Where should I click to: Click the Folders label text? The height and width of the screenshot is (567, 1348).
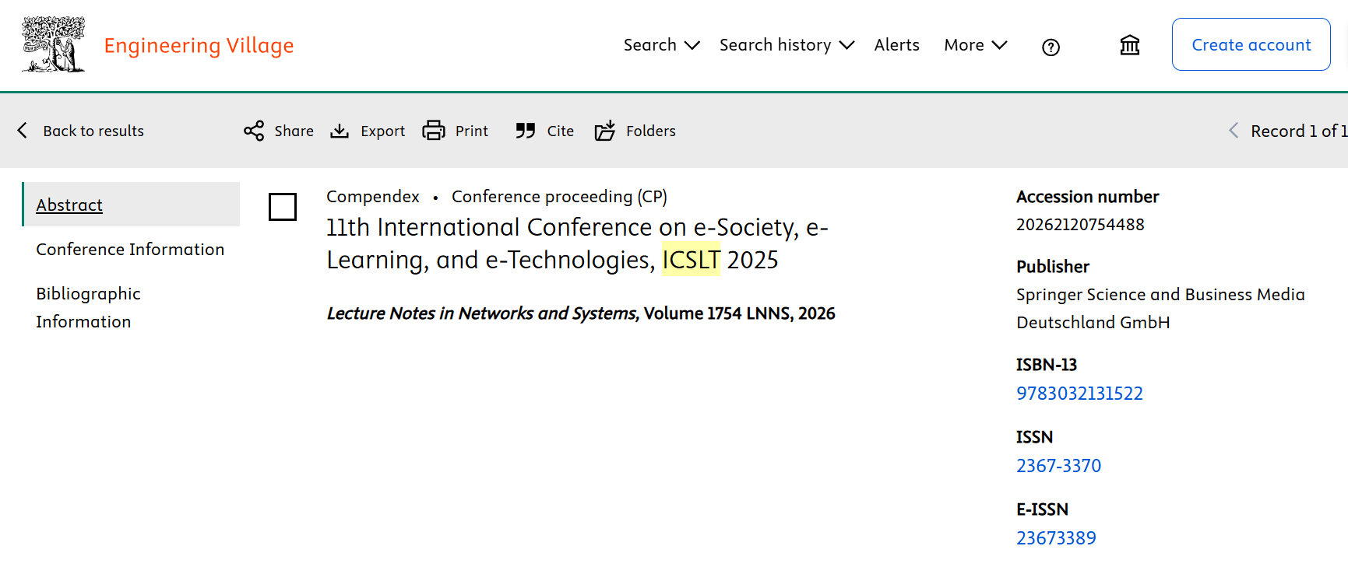[x=650, y=131]
